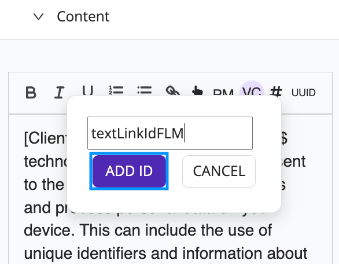Screen dimensions: 339x264
Task: Click the hash # toolbar icon
Action: pyautogui.click(x=276, y=91)
